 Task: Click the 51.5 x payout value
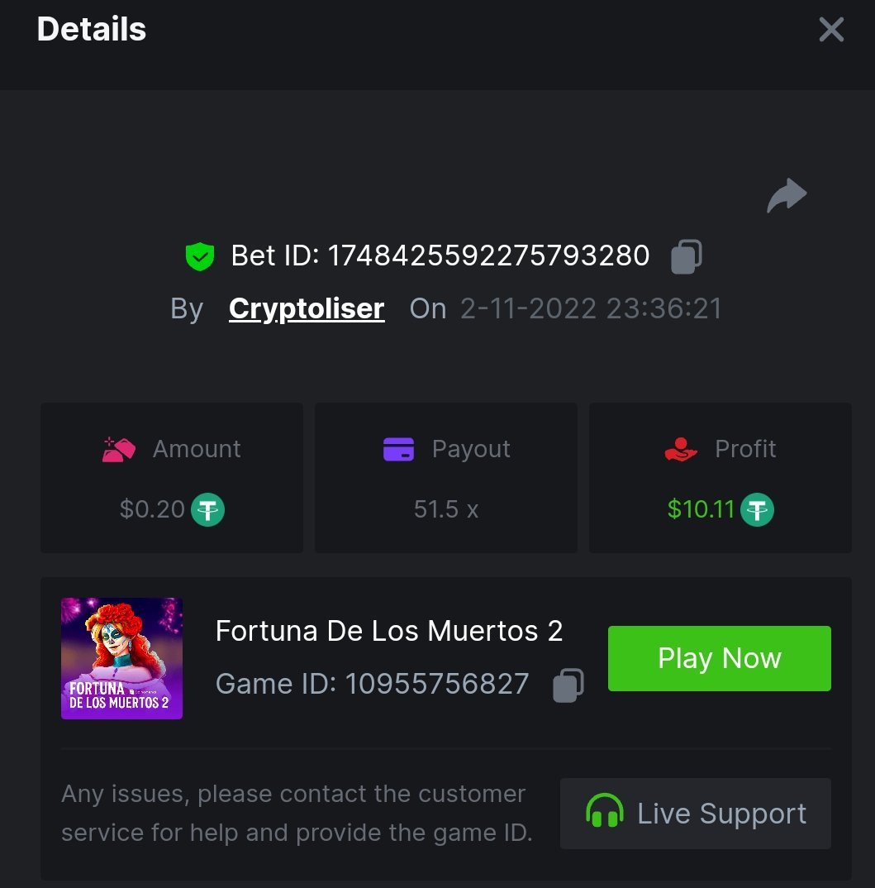(x=445, y=509)
